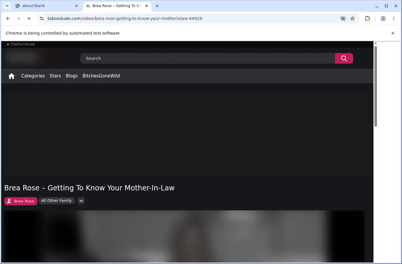This screenshot has height=264, width=402.
Task: Select the URL in the address bar
Action: (x=125, y=19)
